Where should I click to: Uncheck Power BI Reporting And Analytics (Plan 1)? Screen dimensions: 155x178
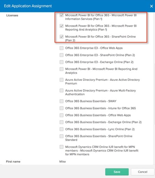pyautogui.click(x=62, y=26)
